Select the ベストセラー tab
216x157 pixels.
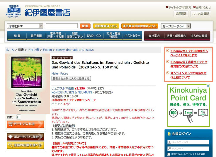(x=132, y=36)
